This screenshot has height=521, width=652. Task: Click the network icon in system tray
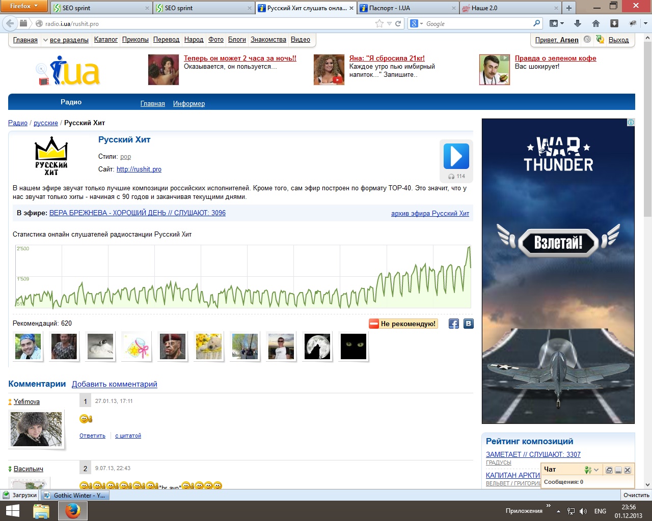571,511
